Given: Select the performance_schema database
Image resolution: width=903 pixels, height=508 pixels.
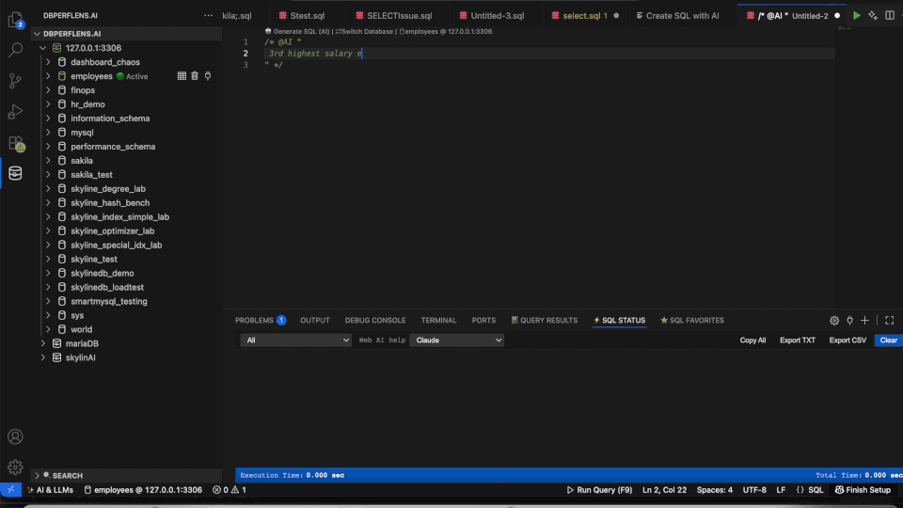Looking at the screenshot, I should coord(113,147).
